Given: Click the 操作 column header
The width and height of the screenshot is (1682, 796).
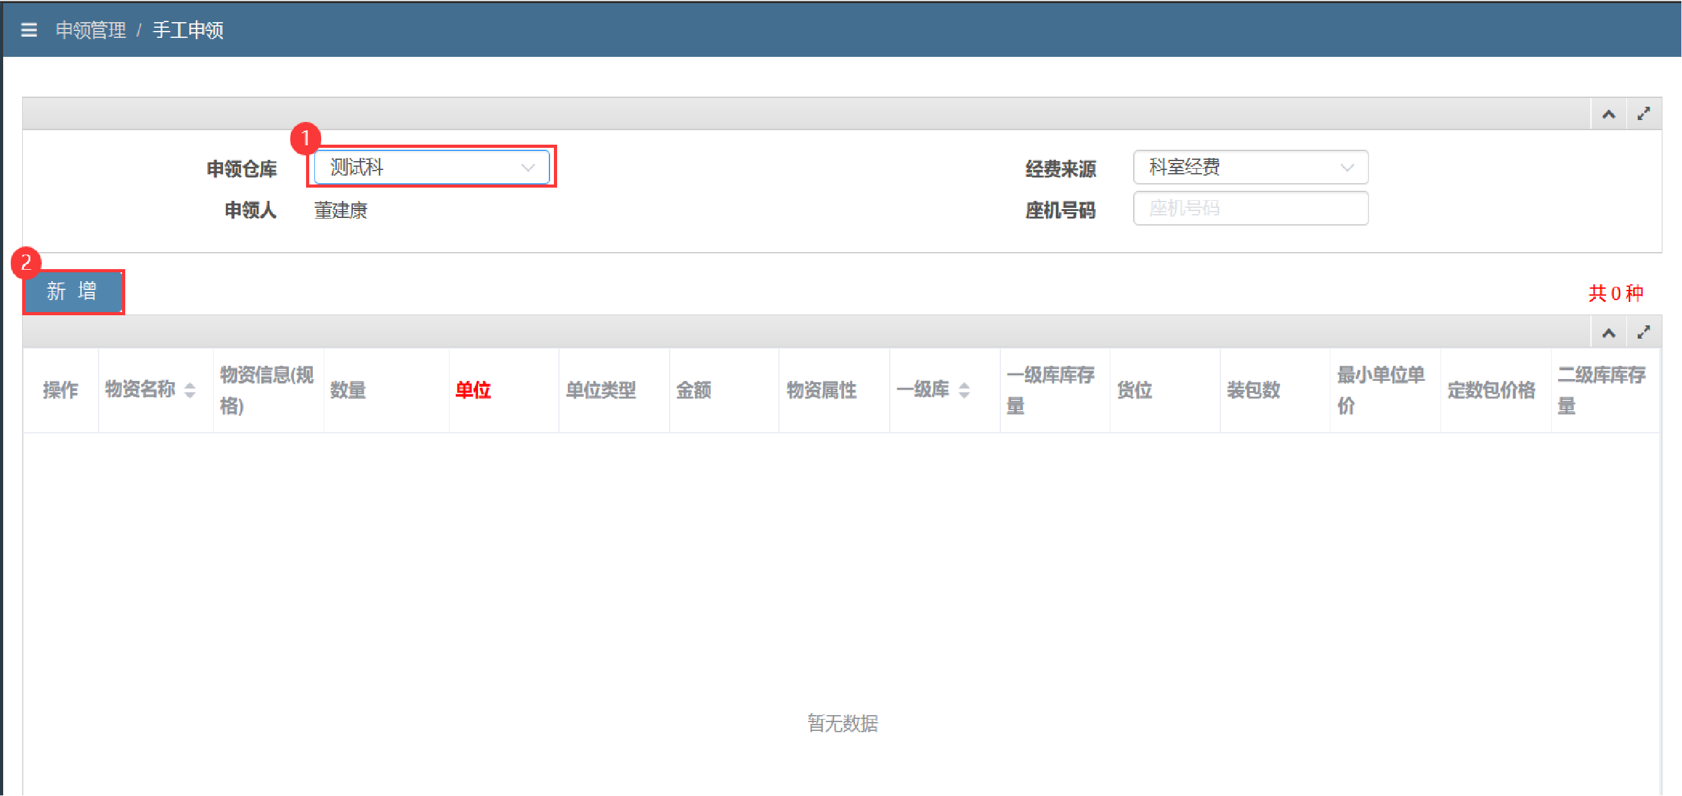Looking at the screenshot, I should click(61, 390).
